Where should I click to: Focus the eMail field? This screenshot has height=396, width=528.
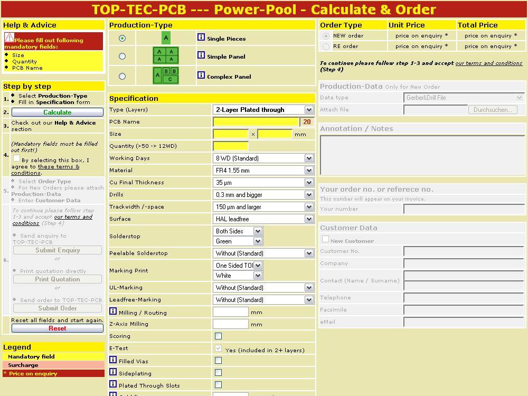[x=464, y=322]
